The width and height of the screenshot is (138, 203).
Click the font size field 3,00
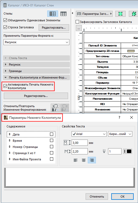[80, 143]
